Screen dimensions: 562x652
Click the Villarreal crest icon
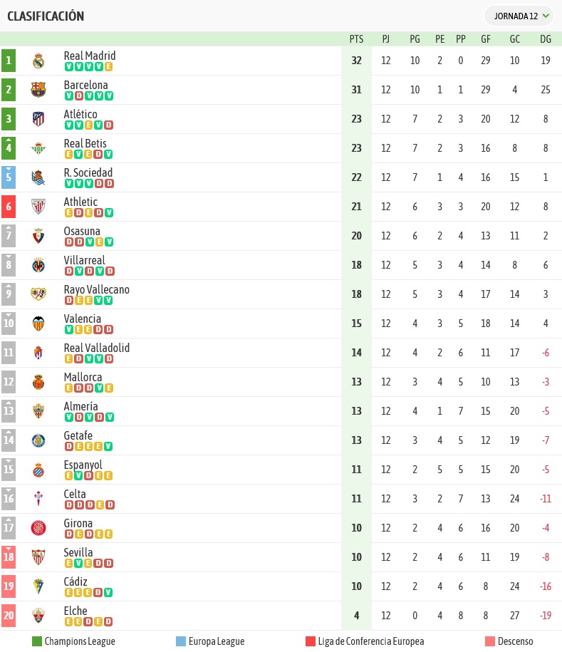(x=38, y=265)
